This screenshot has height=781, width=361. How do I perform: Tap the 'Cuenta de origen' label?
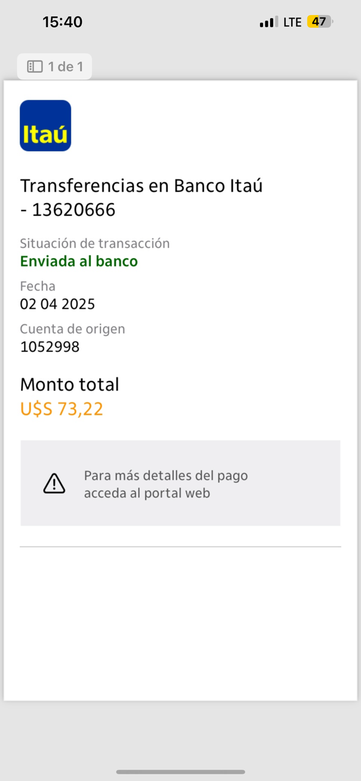(x=72, y=329)
